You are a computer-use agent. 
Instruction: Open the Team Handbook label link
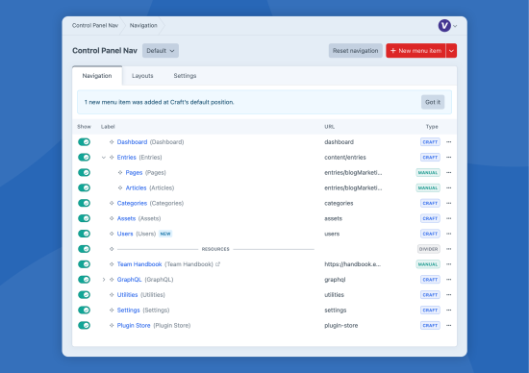point(139,264)
